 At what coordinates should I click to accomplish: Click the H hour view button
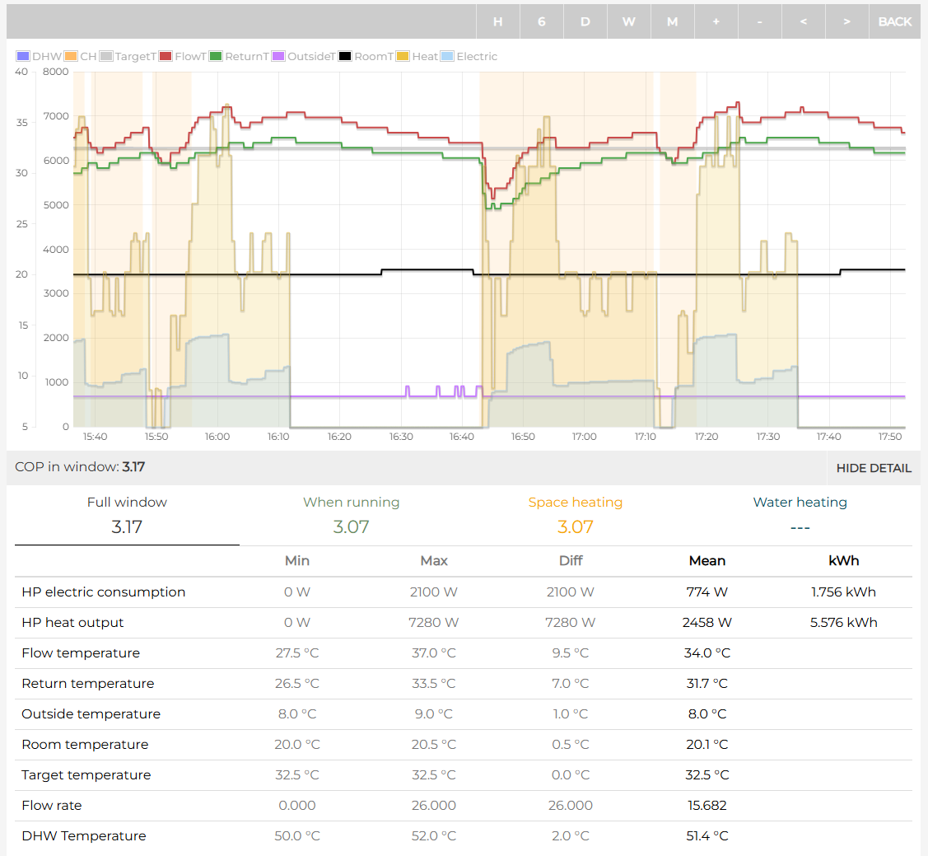click(x=498, y=21)
